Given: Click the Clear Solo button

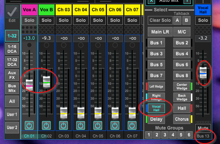Looking at the screenshot, I should pos(160,20).
